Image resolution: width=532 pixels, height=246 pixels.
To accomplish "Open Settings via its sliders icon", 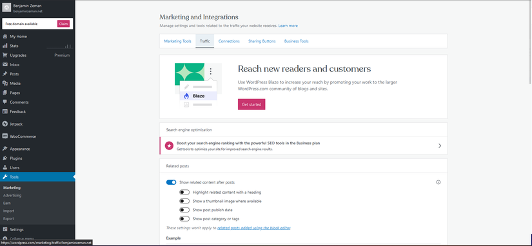I will [5, 229].
